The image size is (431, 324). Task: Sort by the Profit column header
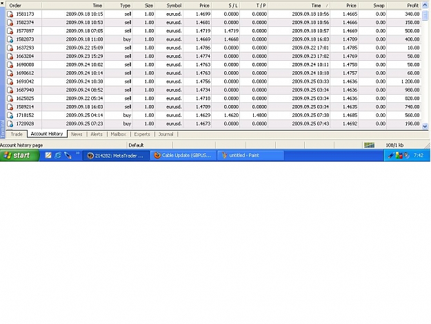point(404,6)
